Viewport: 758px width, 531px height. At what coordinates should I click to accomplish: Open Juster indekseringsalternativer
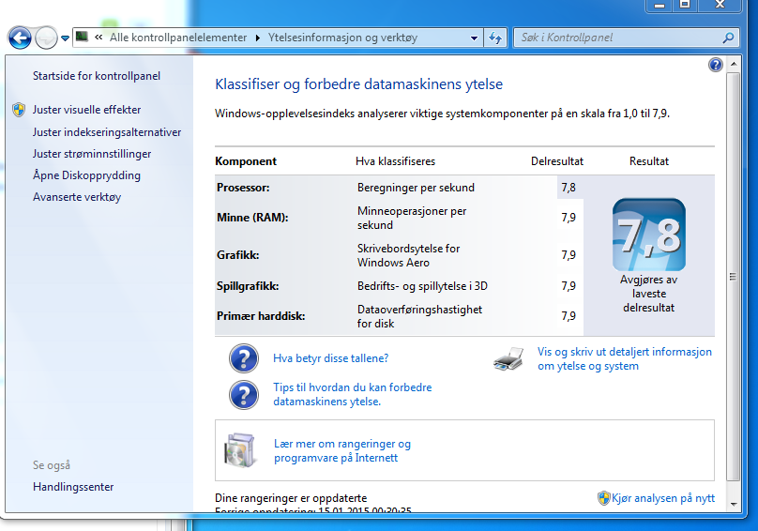(107, 132)
